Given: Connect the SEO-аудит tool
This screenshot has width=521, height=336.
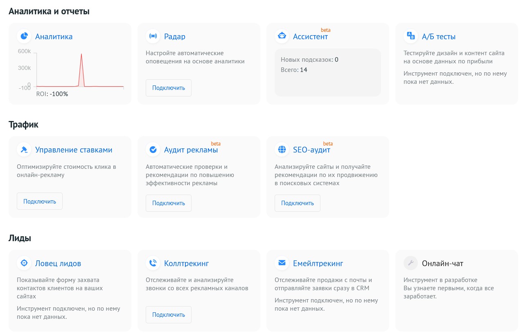Looking at the screenshot, I should point(298,203).
